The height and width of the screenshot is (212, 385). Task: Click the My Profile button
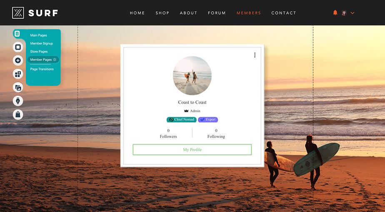pos(192,150)
